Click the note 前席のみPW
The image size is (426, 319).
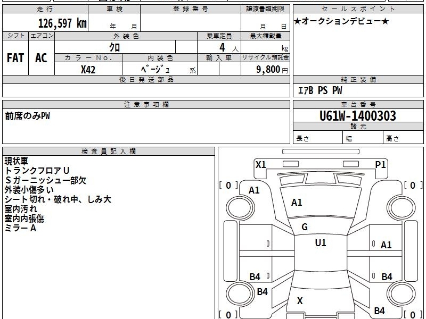coord(28,116)
